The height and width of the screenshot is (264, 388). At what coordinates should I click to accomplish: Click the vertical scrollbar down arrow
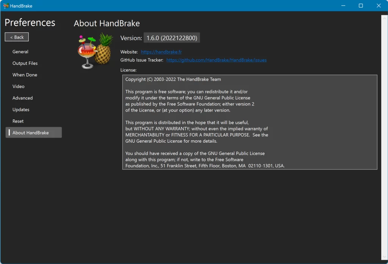coord(384,257)
